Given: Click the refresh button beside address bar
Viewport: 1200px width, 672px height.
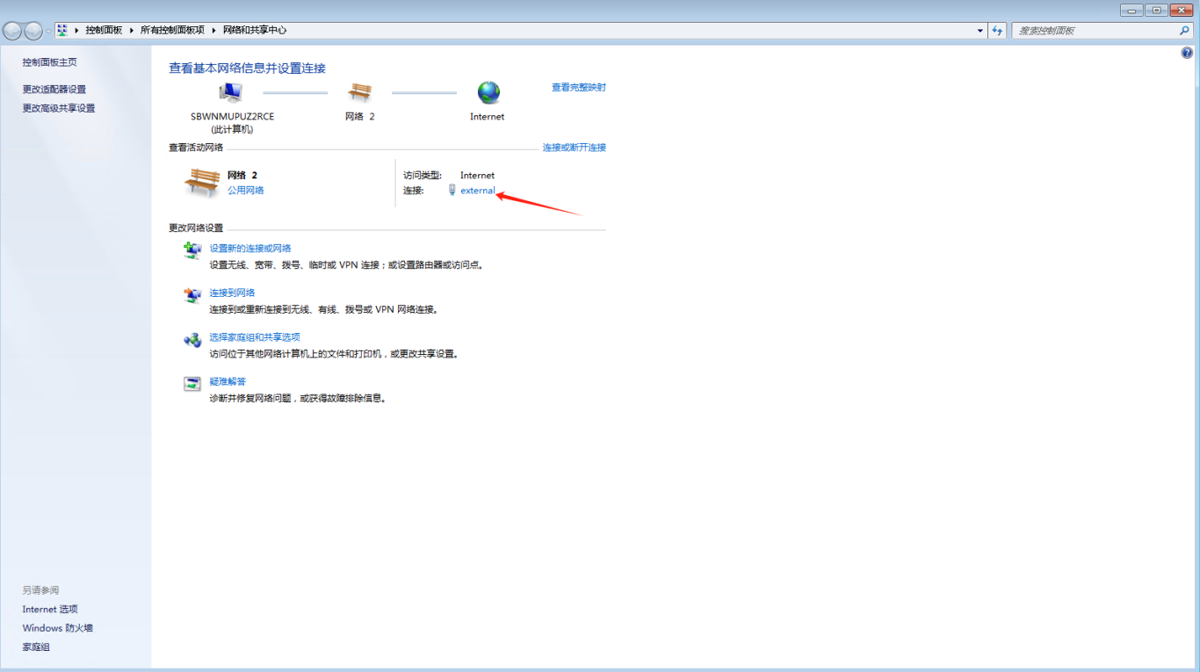Looking at the screenshot, I should [x=997, y=31].
